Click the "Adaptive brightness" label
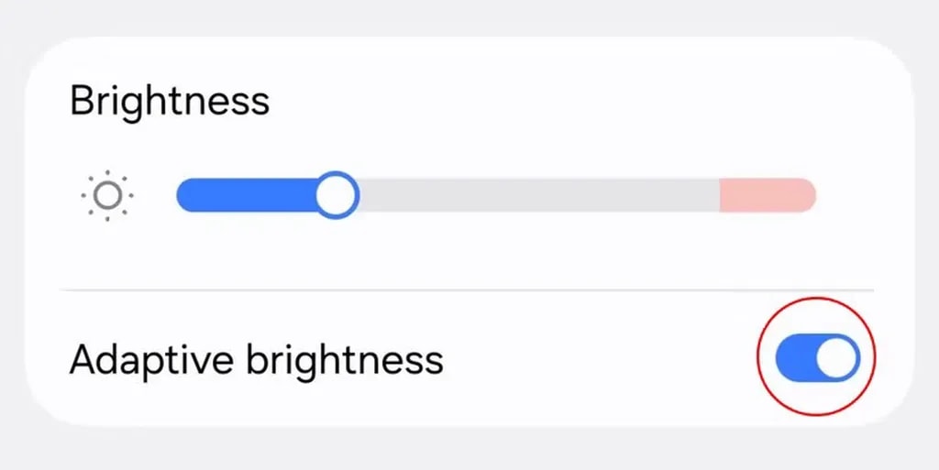 pos(256,360)
